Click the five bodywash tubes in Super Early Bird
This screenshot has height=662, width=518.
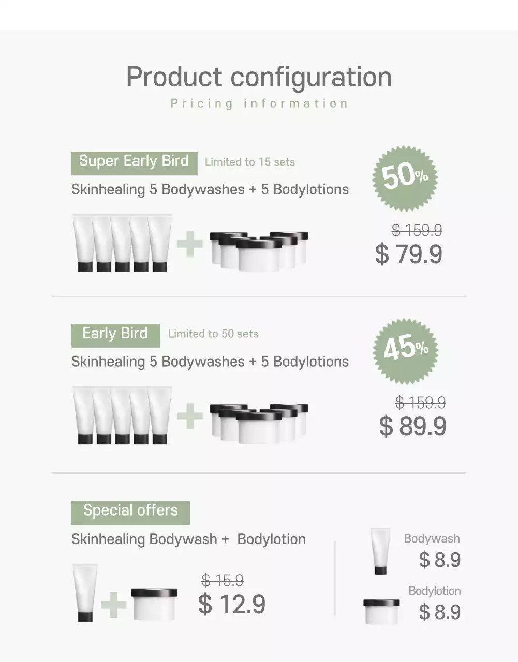pyautogui.click(x=122, y=243)
